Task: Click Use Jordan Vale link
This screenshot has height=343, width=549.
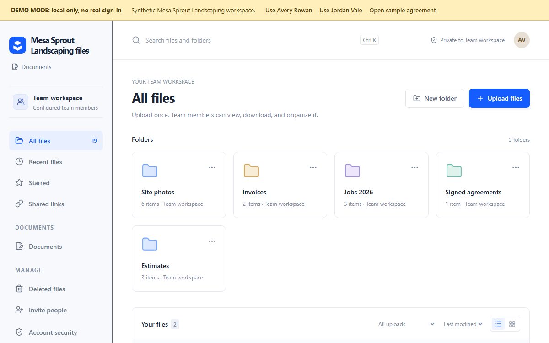Action: (x=341, y=10)
